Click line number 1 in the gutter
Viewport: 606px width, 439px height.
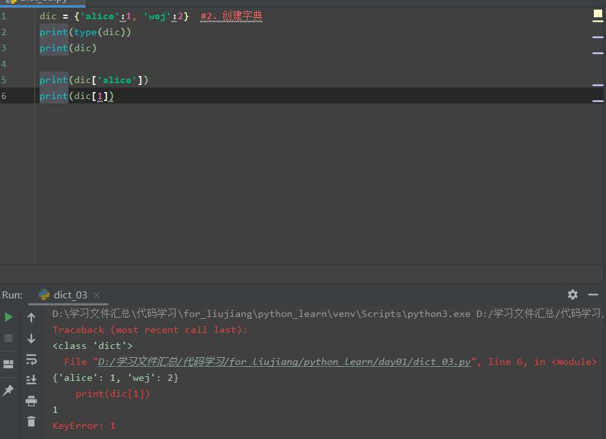4,16
